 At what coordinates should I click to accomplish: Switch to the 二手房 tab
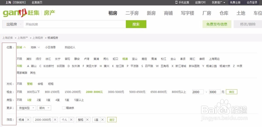(132, 13)
